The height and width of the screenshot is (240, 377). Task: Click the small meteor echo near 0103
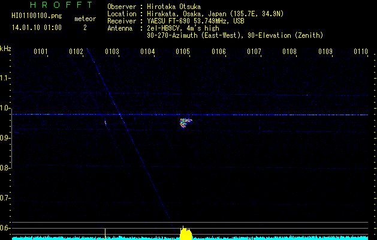pos(105,122)
